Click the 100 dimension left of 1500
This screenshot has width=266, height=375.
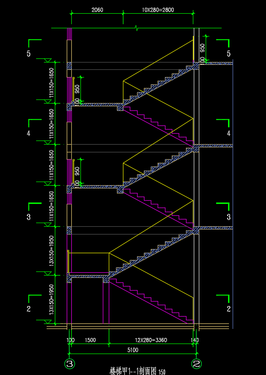(x=71, y=340)
